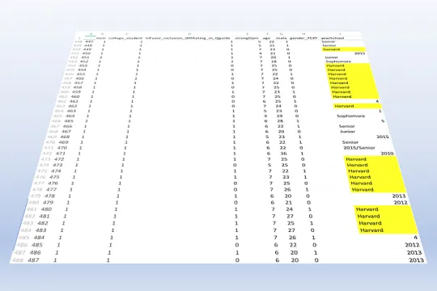This screenshot has height=291, width=437.
Task: Select the yearSchool header cell
Action: [x=333, y=38]
